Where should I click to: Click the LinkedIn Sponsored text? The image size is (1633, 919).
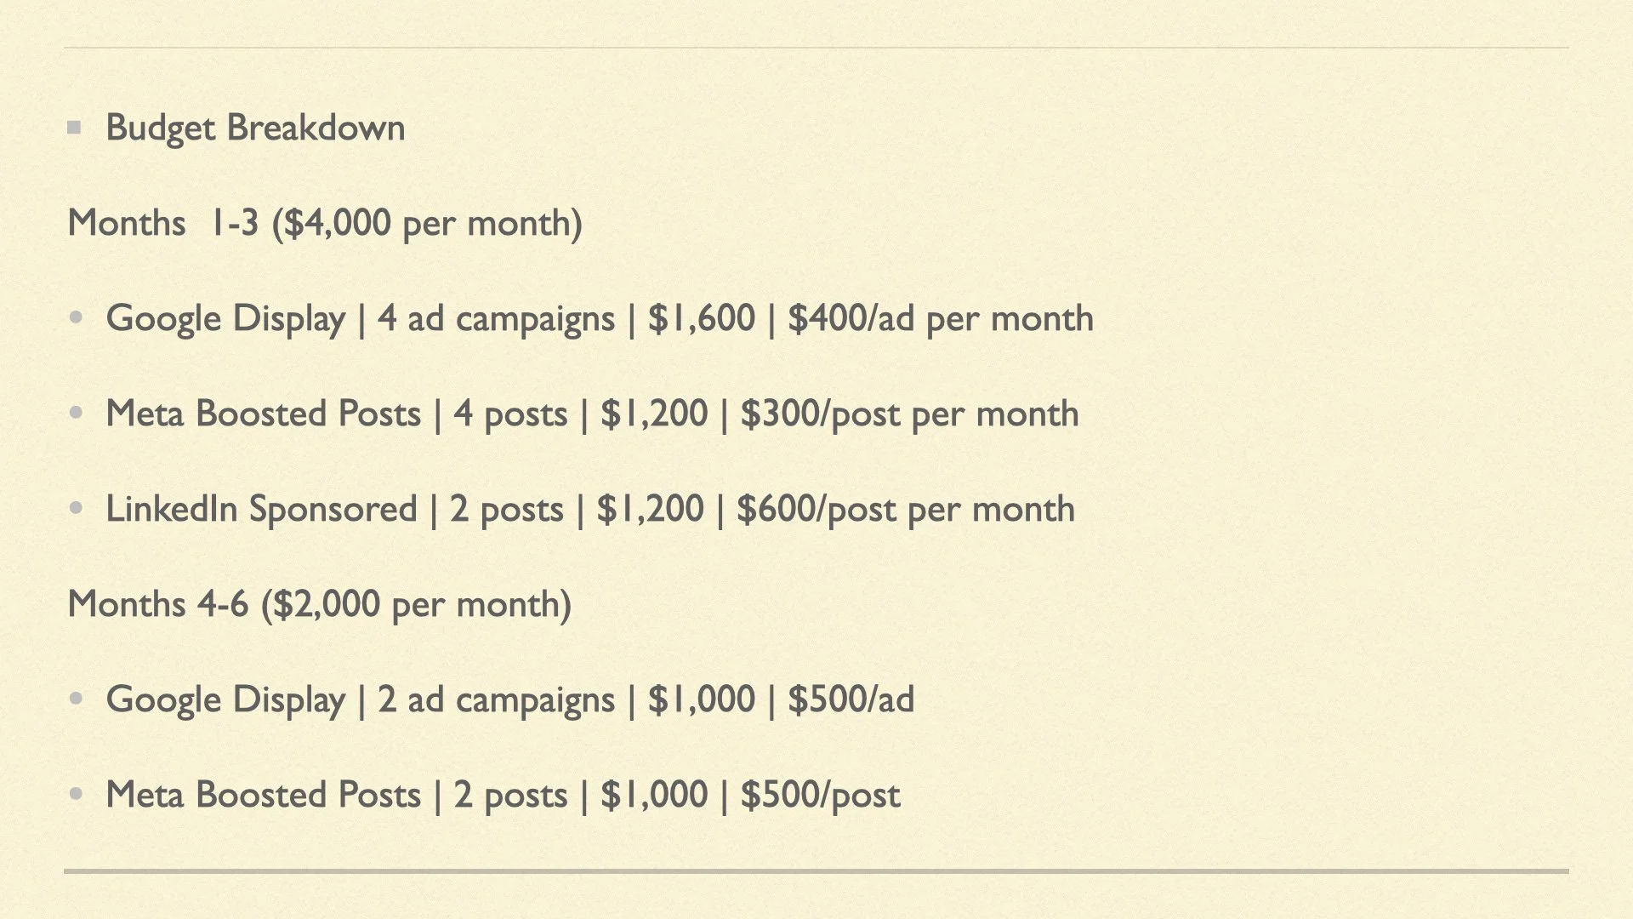261,509
